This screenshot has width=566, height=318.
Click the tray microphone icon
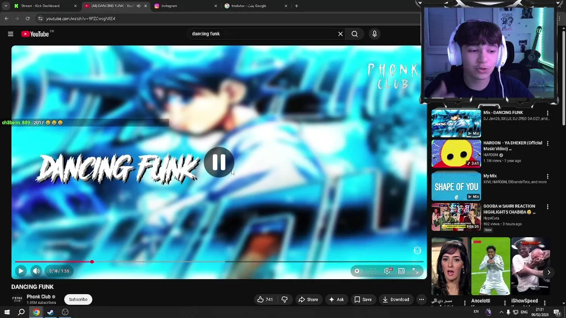coord(509,312)
